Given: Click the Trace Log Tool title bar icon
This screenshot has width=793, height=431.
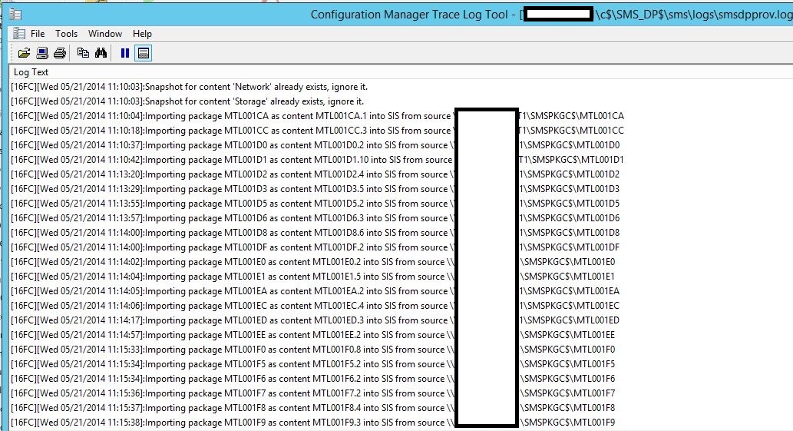Looking at the screenshot, I should click(x=15, y=15).
